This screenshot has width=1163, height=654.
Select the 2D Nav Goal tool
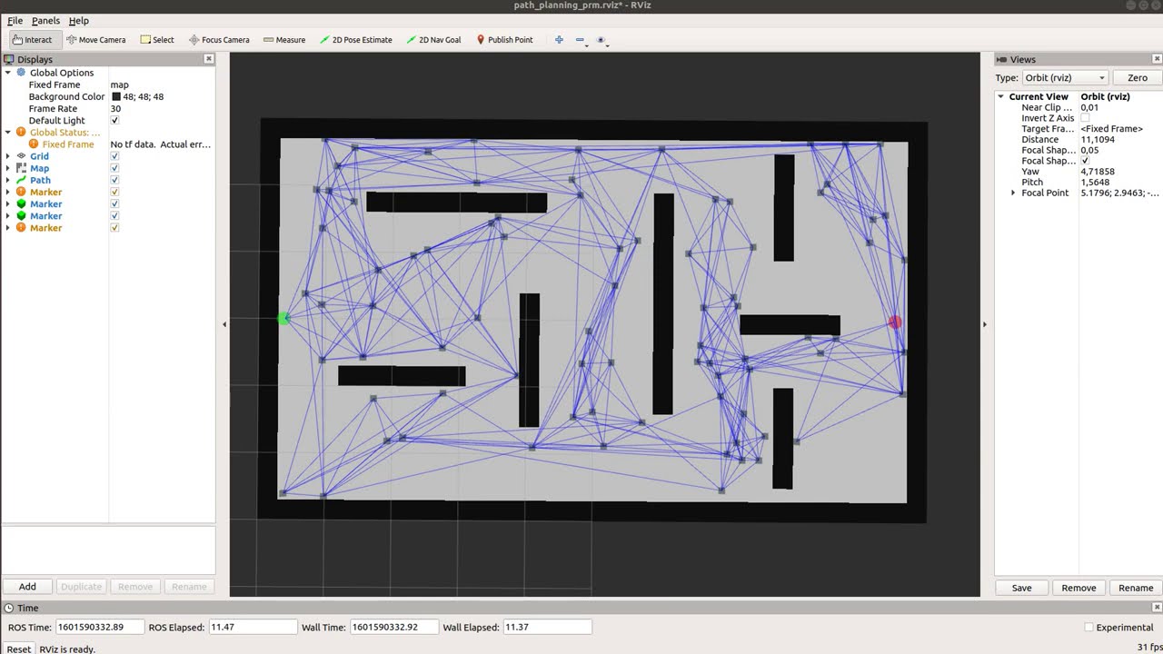433,40
